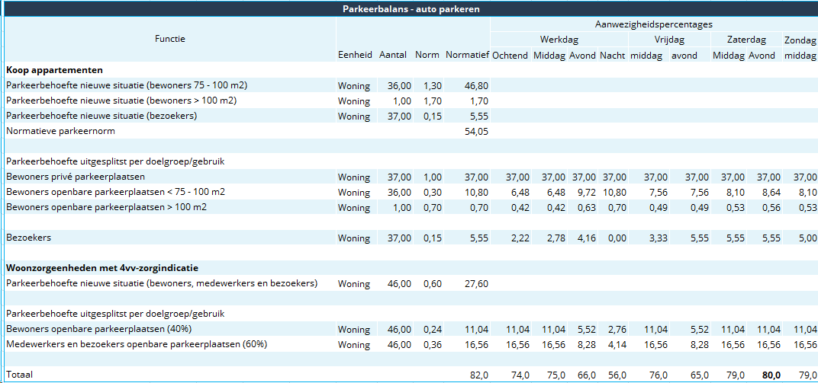818x383 pixels.
Task: Click the 1,70 norm value for bewoners > 100 m2
Action: tap(433, 101)
